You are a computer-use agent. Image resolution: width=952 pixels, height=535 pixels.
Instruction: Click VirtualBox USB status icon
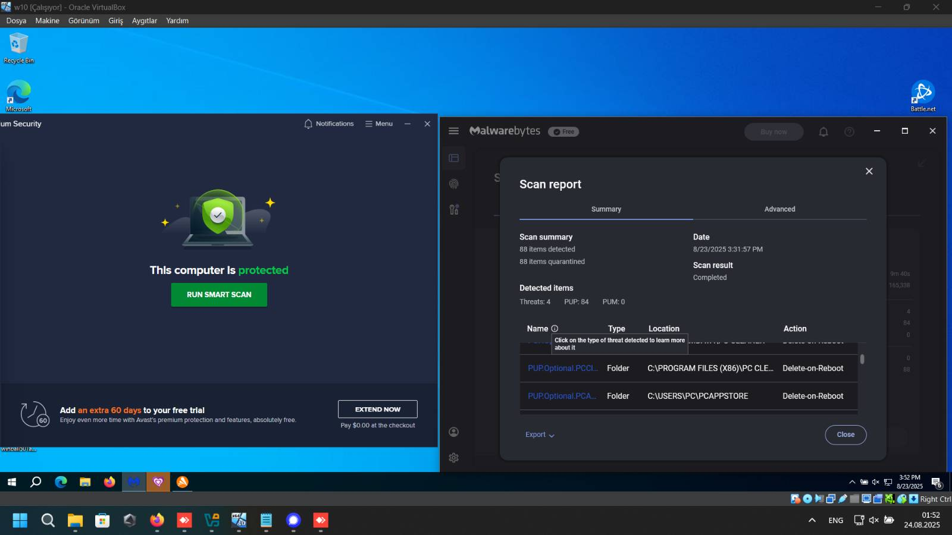(x=843, y=499)
